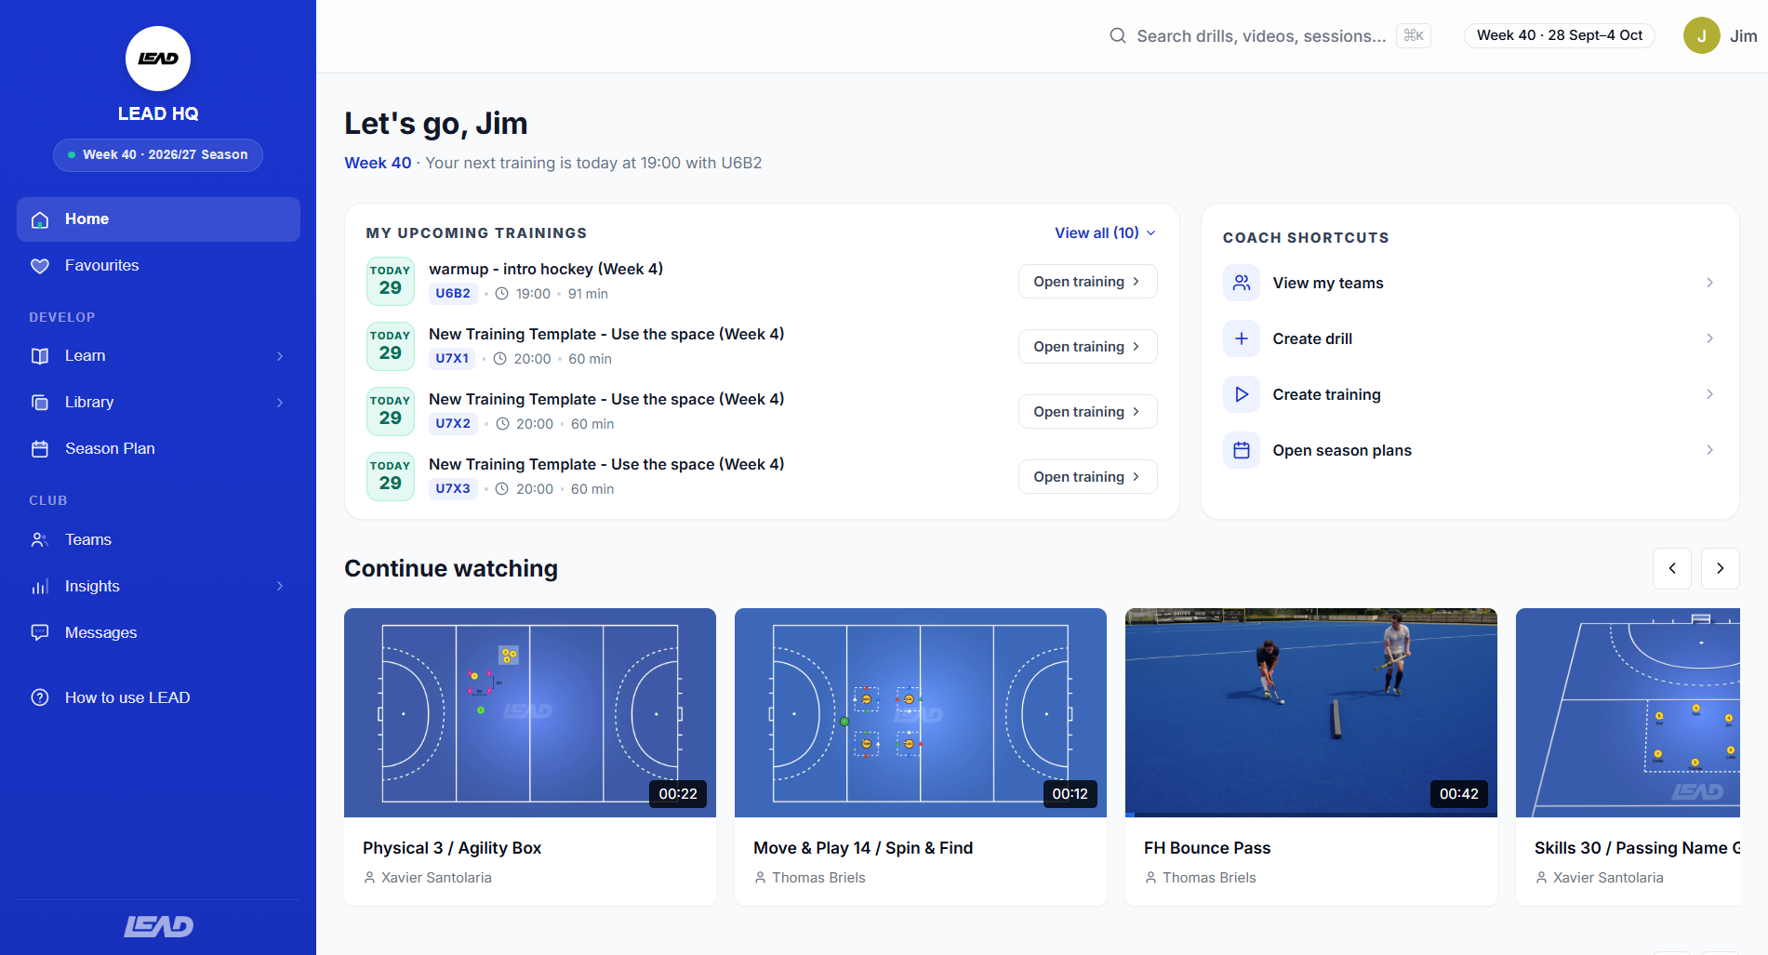1768x955 pixels.
Task: Click the Create drill plus icon
Action: click(x=1242, y=338)
